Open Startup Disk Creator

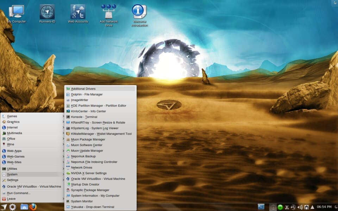click(x=100, y=185)
